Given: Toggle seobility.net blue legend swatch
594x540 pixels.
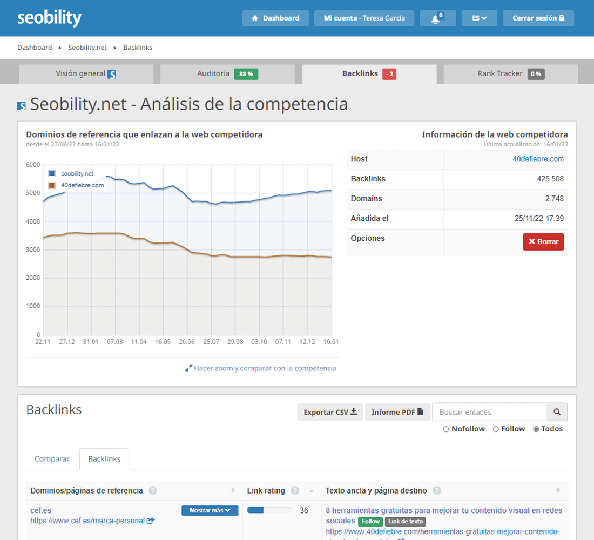Looking at the screenshot, I should (52, 173).
